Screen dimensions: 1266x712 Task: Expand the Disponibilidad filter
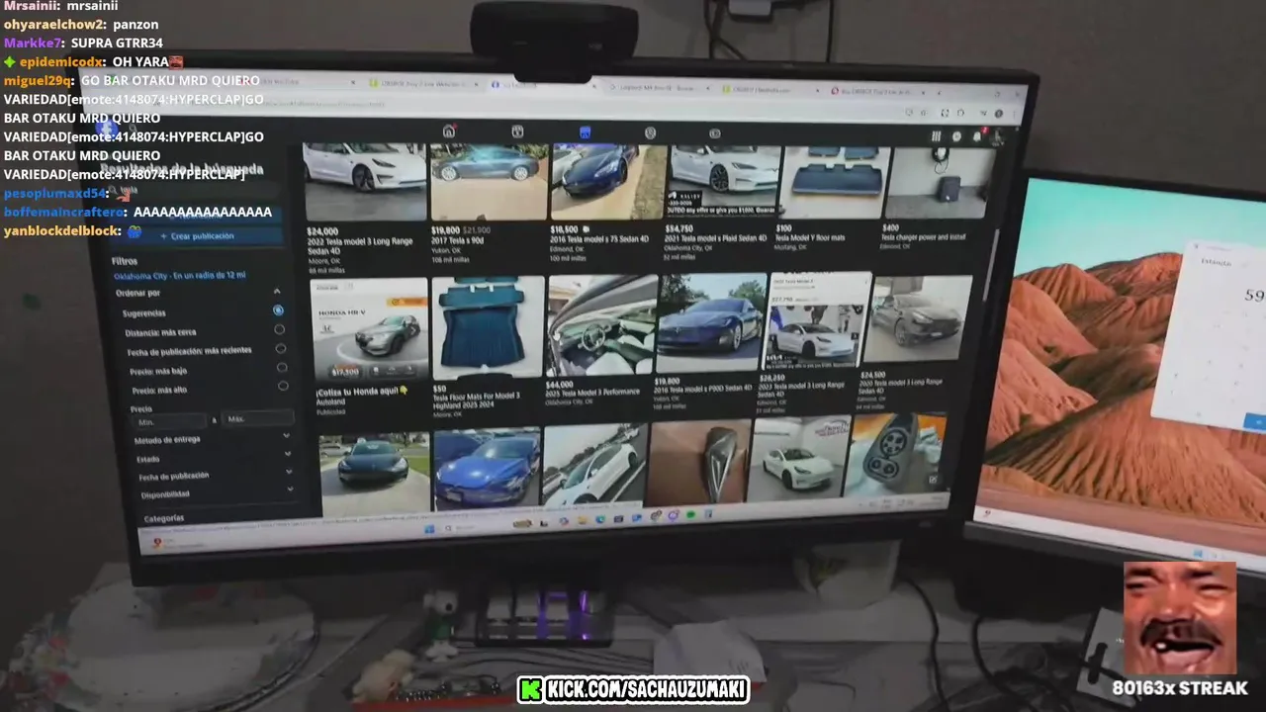point(290,489)
